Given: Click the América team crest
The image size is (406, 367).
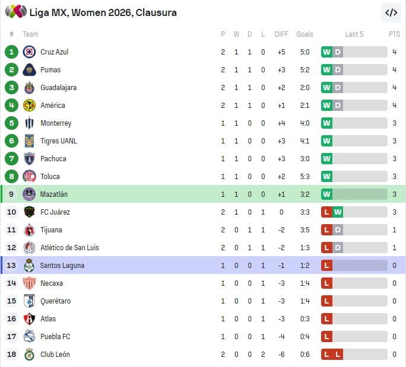Looking at the screenshot, I should (x=29, y=106).
